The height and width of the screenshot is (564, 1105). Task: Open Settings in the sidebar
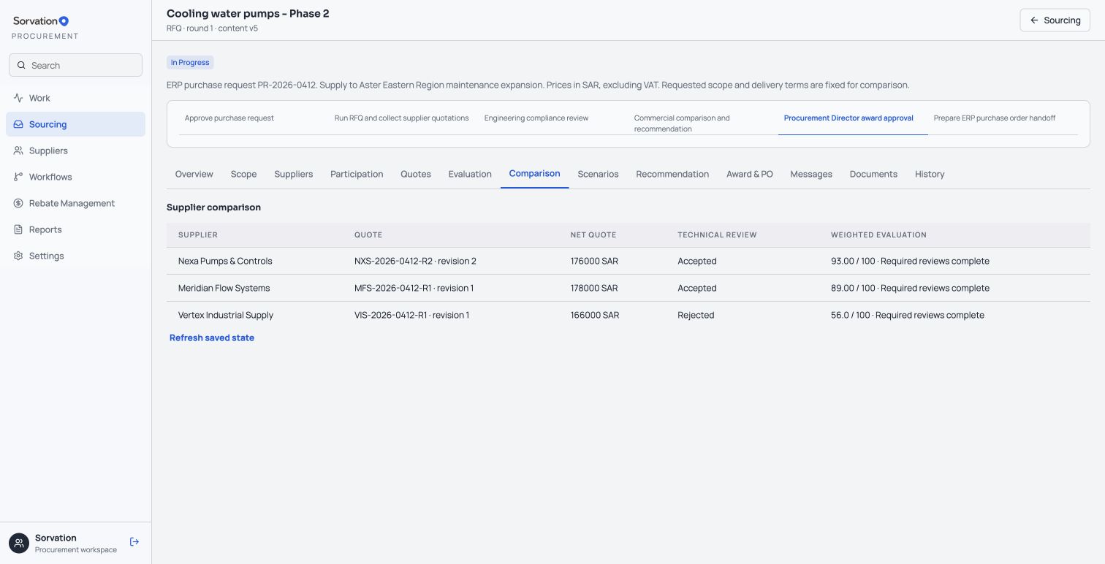tap(75, 256)
